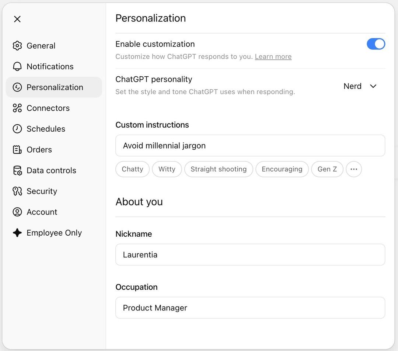This screenshot has width=398, height=351.
Task: Click the Security key icon
Action: tap(17, 191)
